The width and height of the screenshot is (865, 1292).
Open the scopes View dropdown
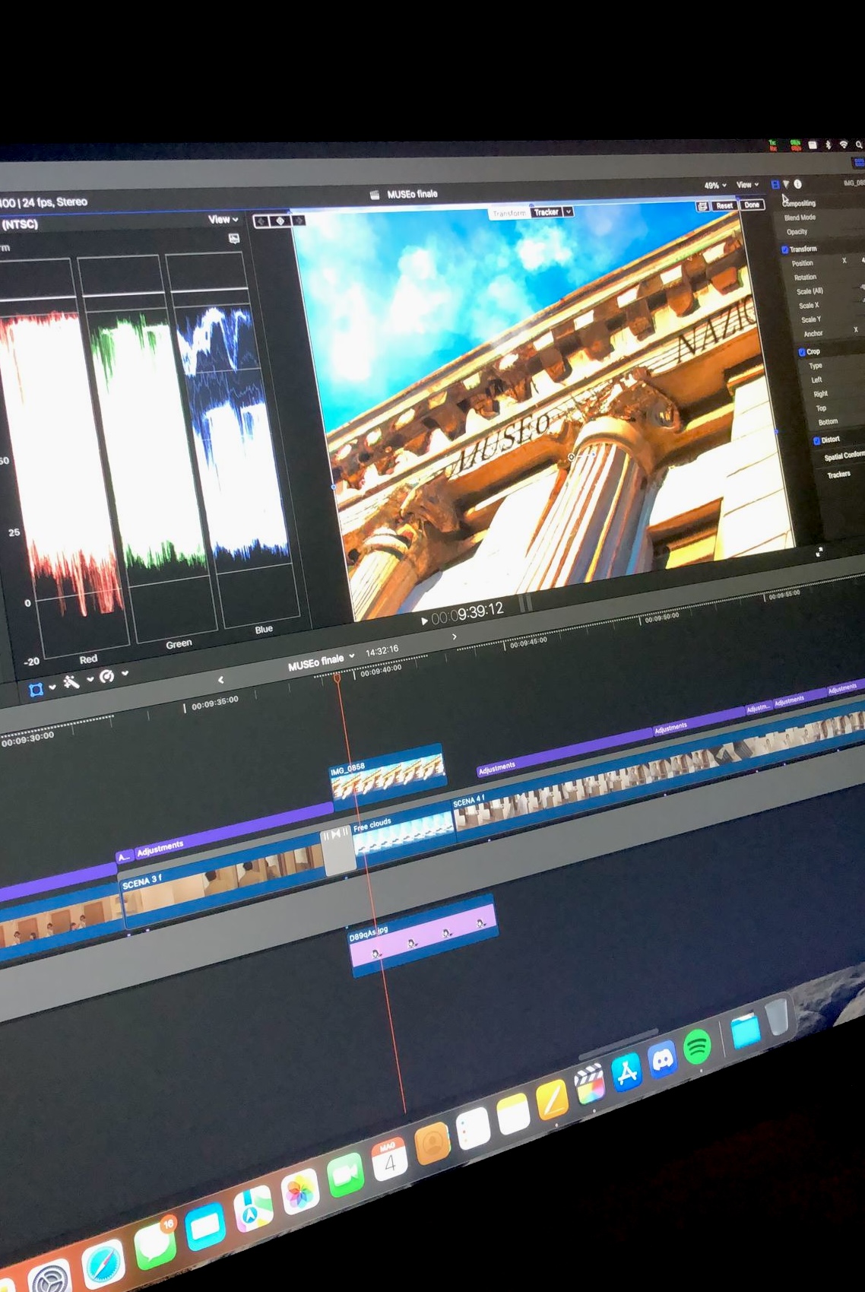(x=223, y=219)
